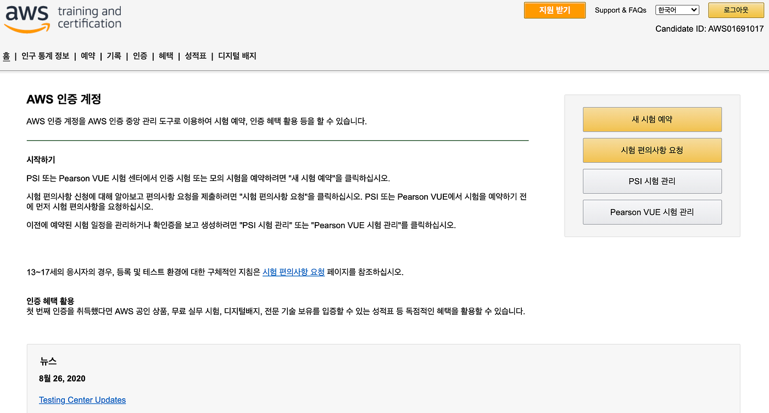Select the 홈 menu item
Screen dimensions: 769x413
point(7,56)
